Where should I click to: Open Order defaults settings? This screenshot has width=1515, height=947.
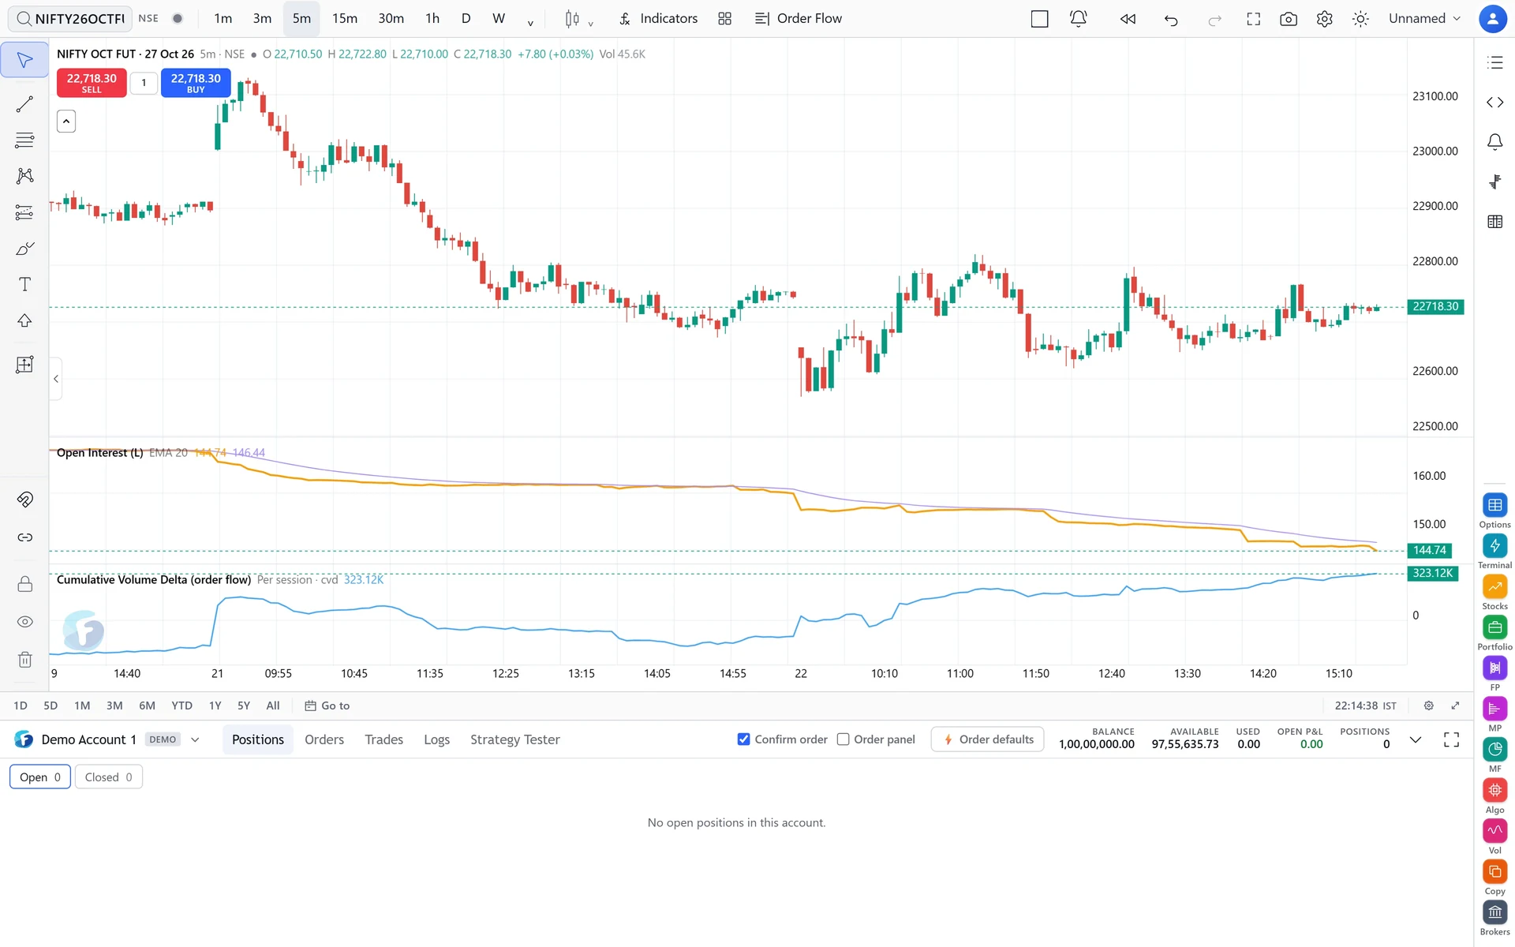[988, 739]
